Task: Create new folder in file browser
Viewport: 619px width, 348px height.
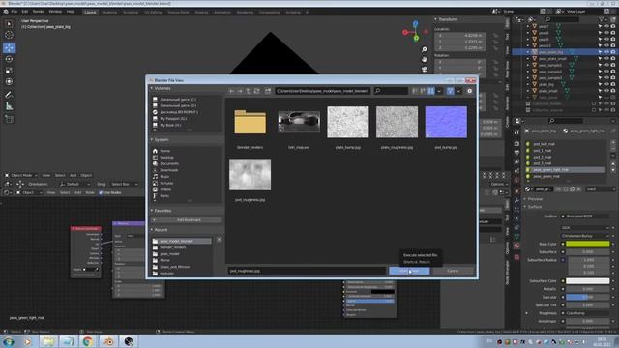Action: coord(268,91)
